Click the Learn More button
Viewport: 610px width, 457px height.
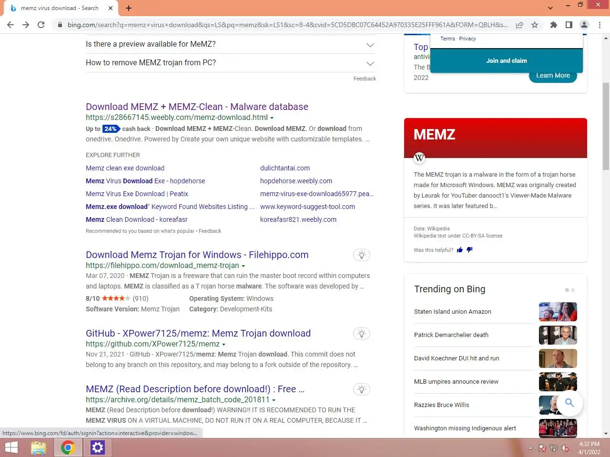click(553, 76)
